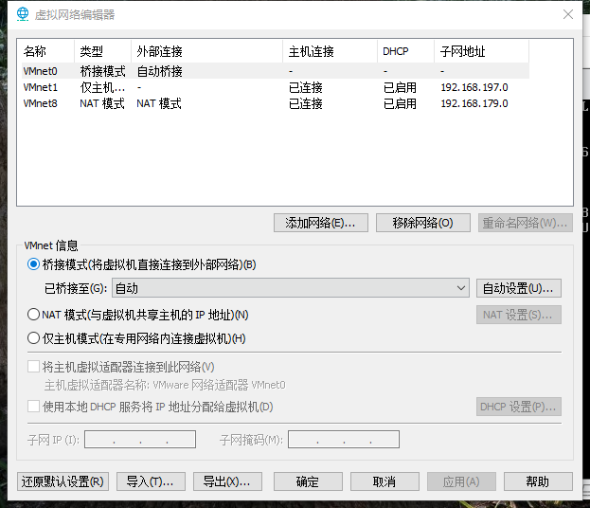Click 自动桥接 cell in VMnet0 row
This screenshot has width=590, height=508.
[159, 71]
